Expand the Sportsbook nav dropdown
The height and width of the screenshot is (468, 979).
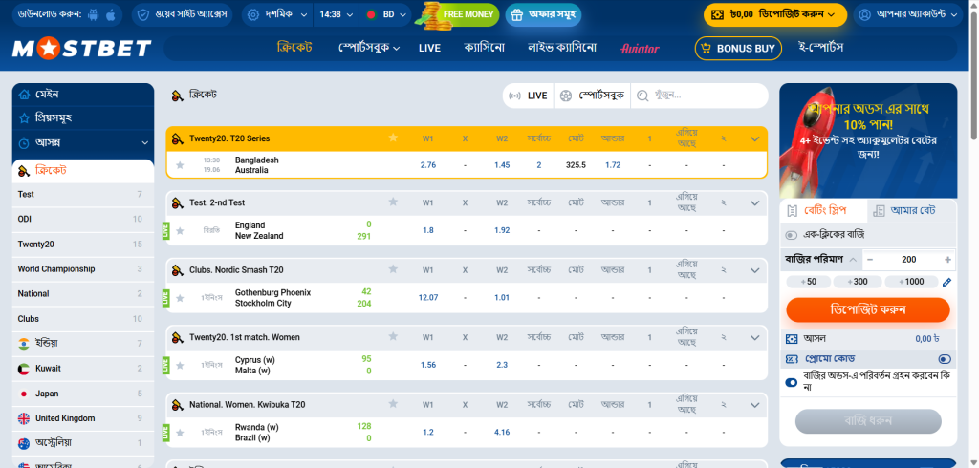[369, 48]
